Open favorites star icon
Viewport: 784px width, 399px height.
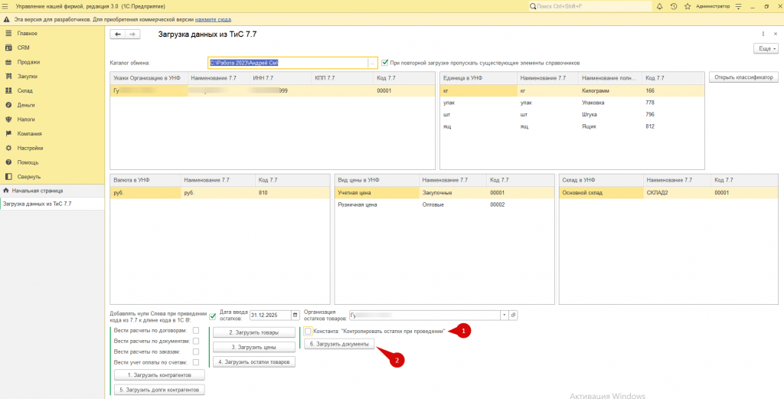688,6
